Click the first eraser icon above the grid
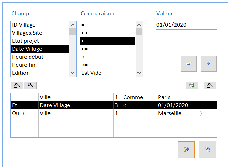Image resolution: width=232 pixels, height=168 pixels. point(17,86)
